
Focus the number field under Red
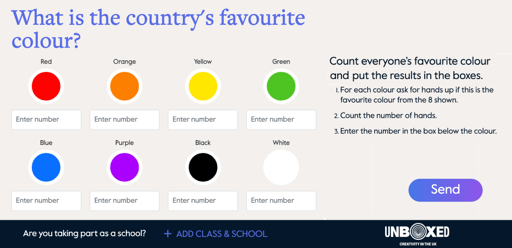click(46, 120)
